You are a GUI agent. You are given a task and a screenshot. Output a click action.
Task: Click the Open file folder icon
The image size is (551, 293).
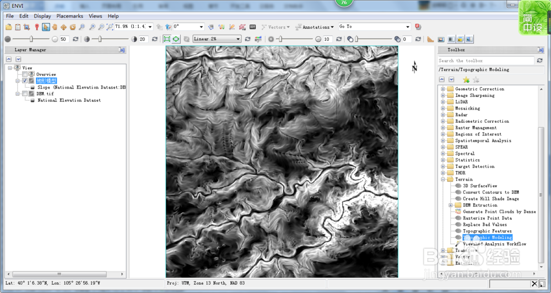[x=9, y=27]
